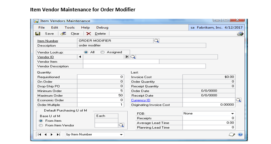
Task: Click the Receipt Date 0/0/0000 value
Action: coord(209,95)
